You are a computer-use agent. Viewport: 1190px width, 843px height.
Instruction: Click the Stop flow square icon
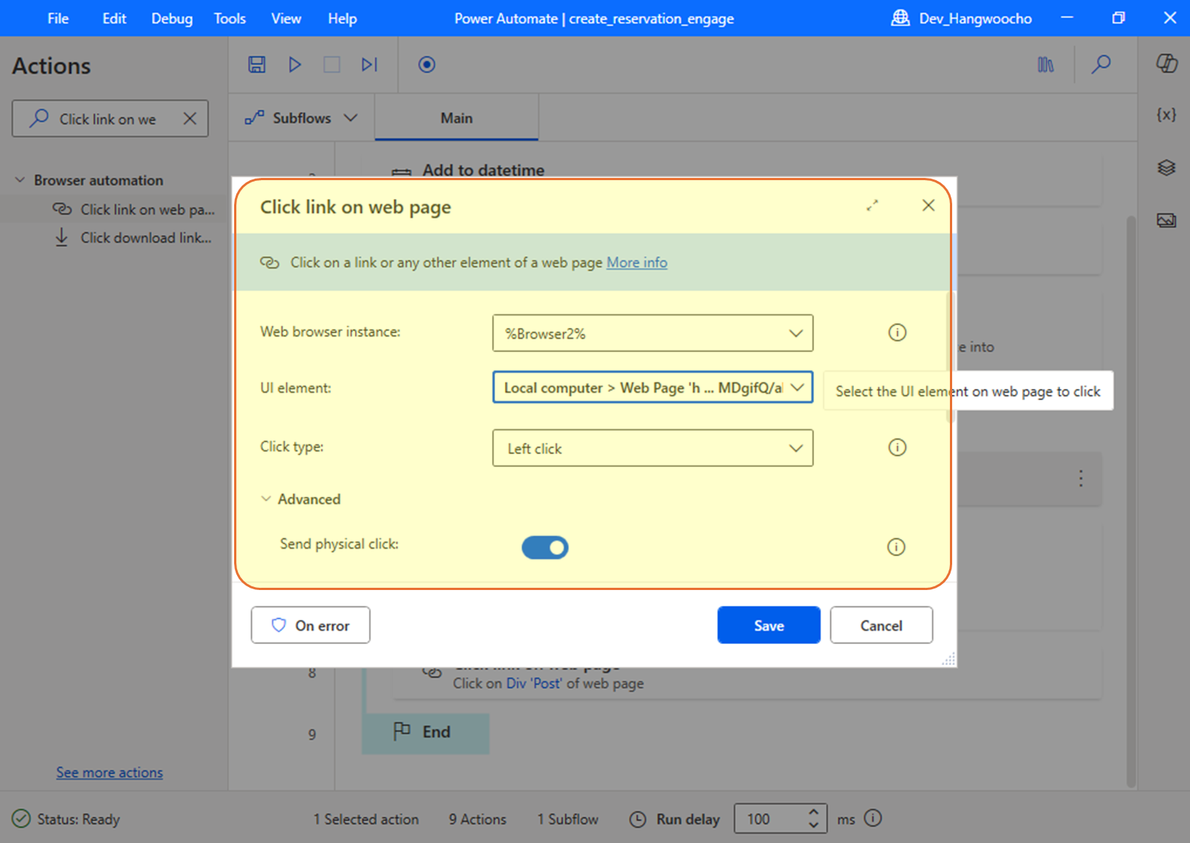[332, 65]
